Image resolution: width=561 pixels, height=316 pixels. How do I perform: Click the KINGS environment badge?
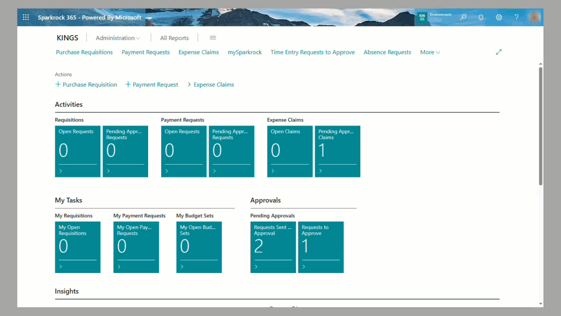(x=422, y=17)
